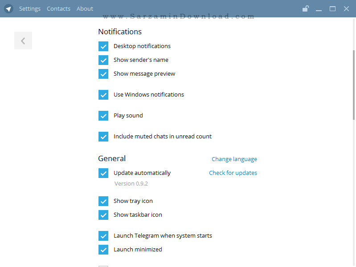Uncheck Launch minimized
Screen dimensions: 356x267
click(x=103, y=250)
